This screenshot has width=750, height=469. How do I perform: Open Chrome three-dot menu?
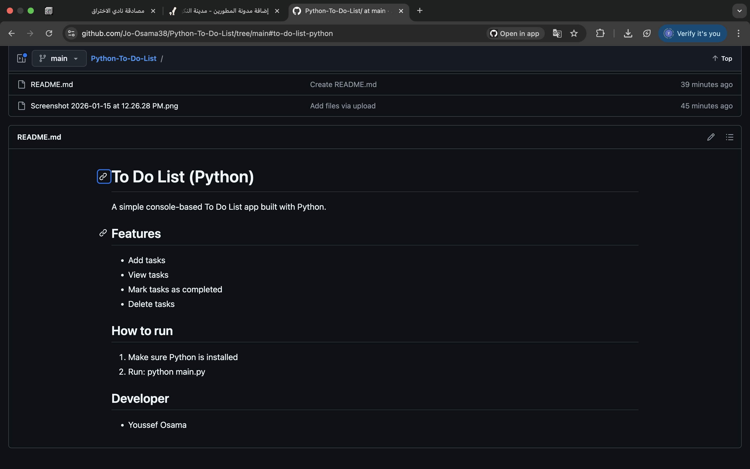pyautogui.click(x=738, y=34)
